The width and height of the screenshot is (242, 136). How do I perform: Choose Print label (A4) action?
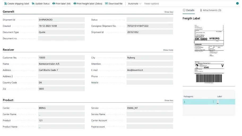(x=61, y=4)
